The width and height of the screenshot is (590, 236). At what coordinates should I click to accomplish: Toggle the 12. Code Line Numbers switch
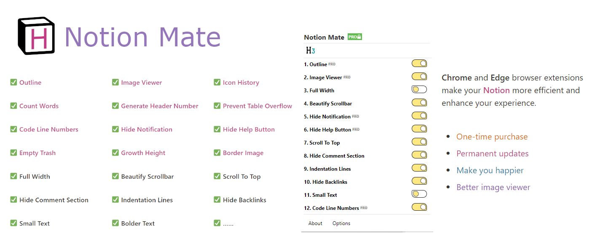click(419, 207)
